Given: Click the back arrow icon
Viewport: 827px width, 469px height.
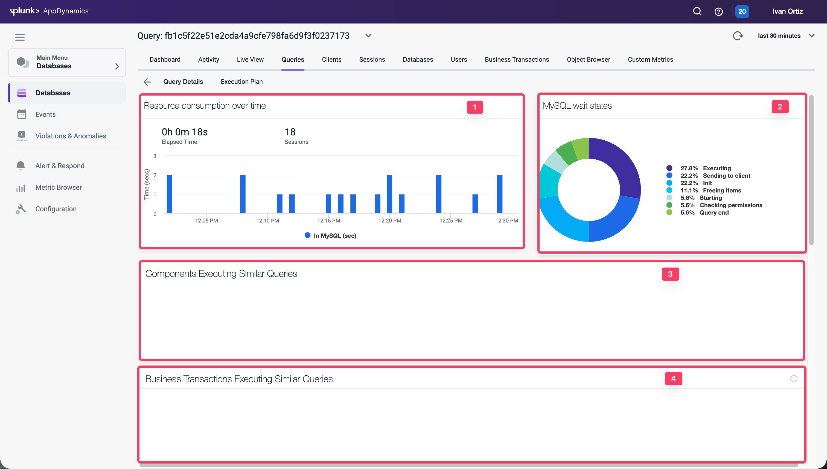Looking at the screenshot, I should click(x=147, y=82).
